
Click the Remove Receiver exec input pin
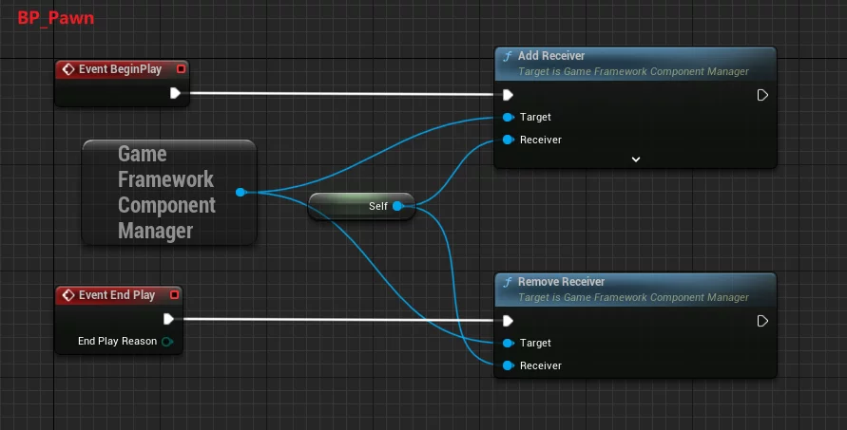click(x=509, y=321)
